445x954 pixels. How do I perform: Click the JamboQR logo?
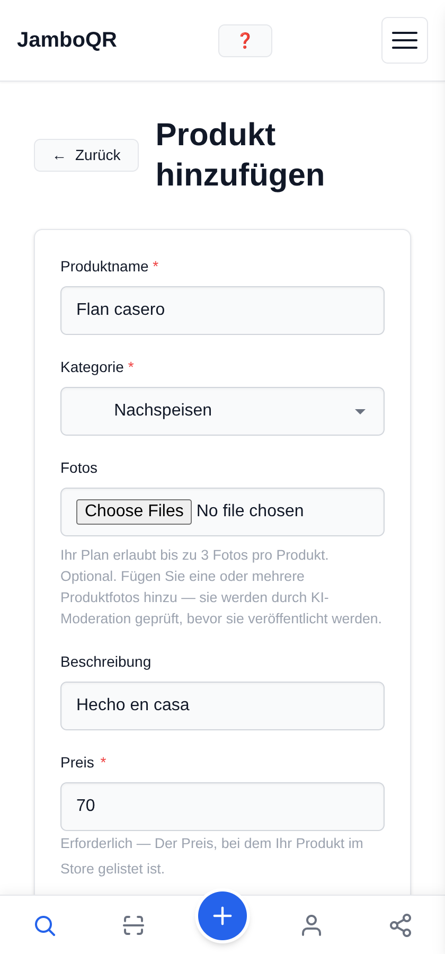[x=67, y=40]
